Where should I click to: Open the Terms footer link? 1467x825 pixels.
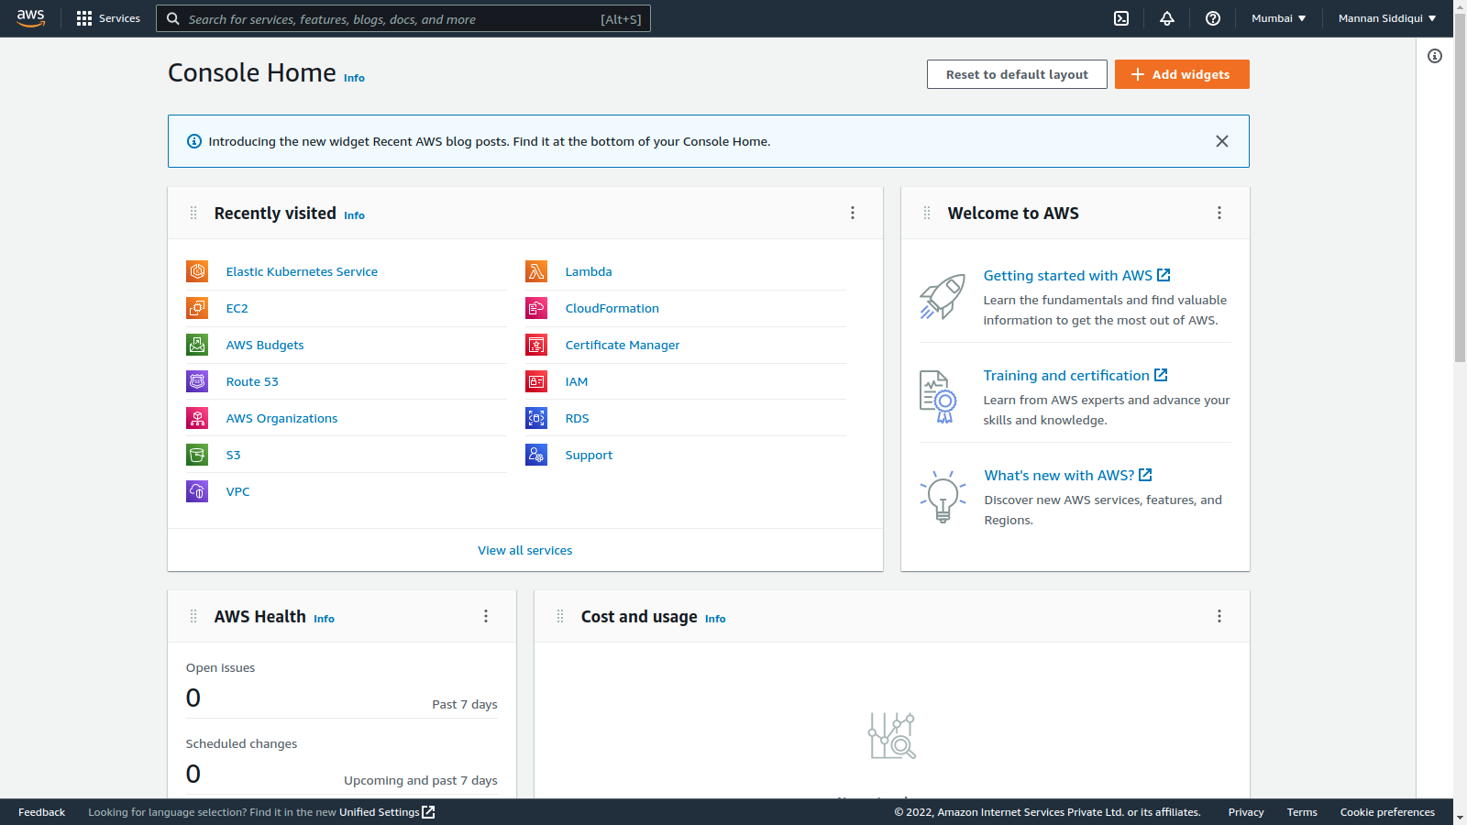point(1302,812)
